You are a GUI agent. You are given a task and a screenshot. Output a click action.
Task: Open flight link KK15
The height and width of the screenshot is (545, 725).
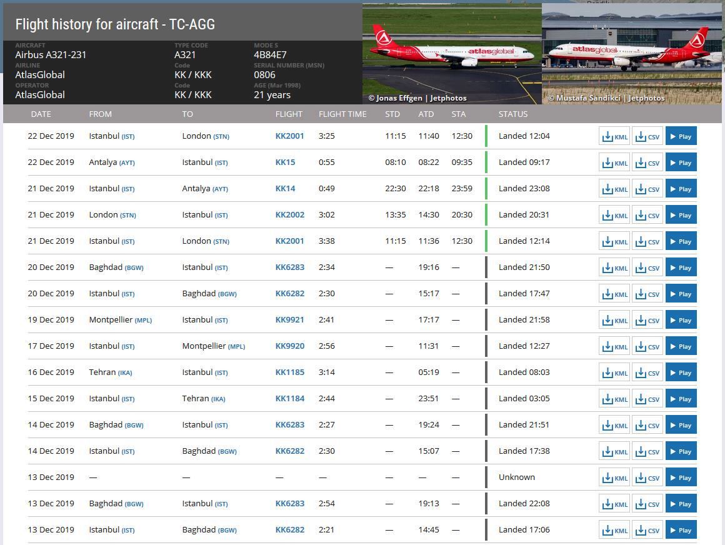coord(285,162)
